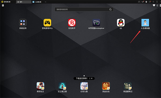Viewport: 161px width, 98px height.
Task: Dismiss the 下载送优惠券 tooltip
Action: pyautogui.click(x=92, y=78)
